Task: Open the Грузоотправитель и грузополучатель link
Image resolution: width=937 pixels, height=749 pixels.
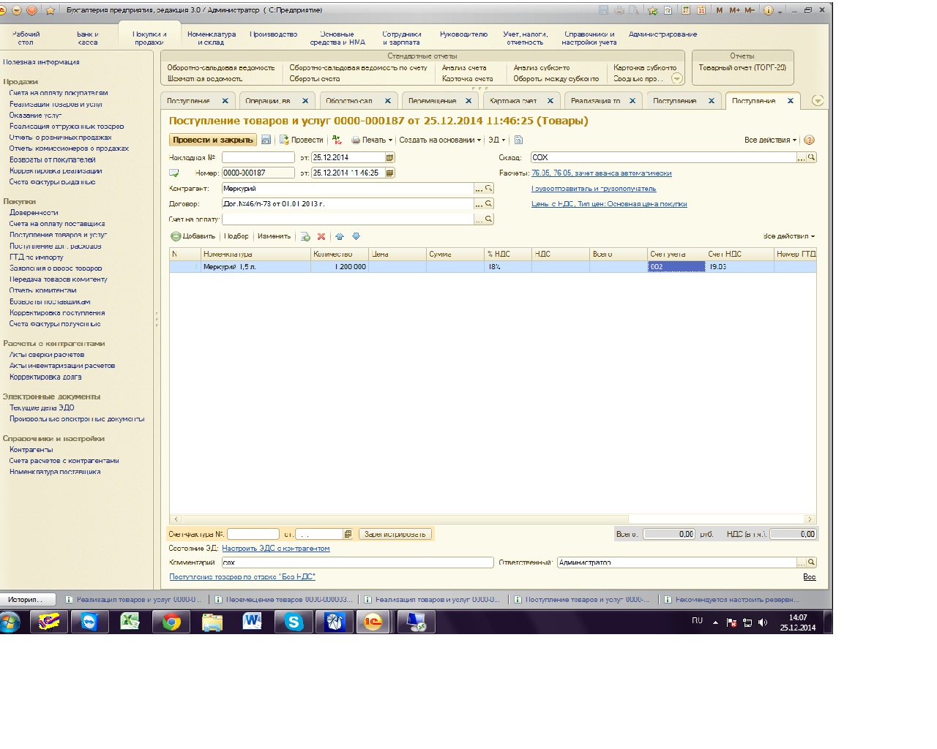Action: tap(594, 189)
